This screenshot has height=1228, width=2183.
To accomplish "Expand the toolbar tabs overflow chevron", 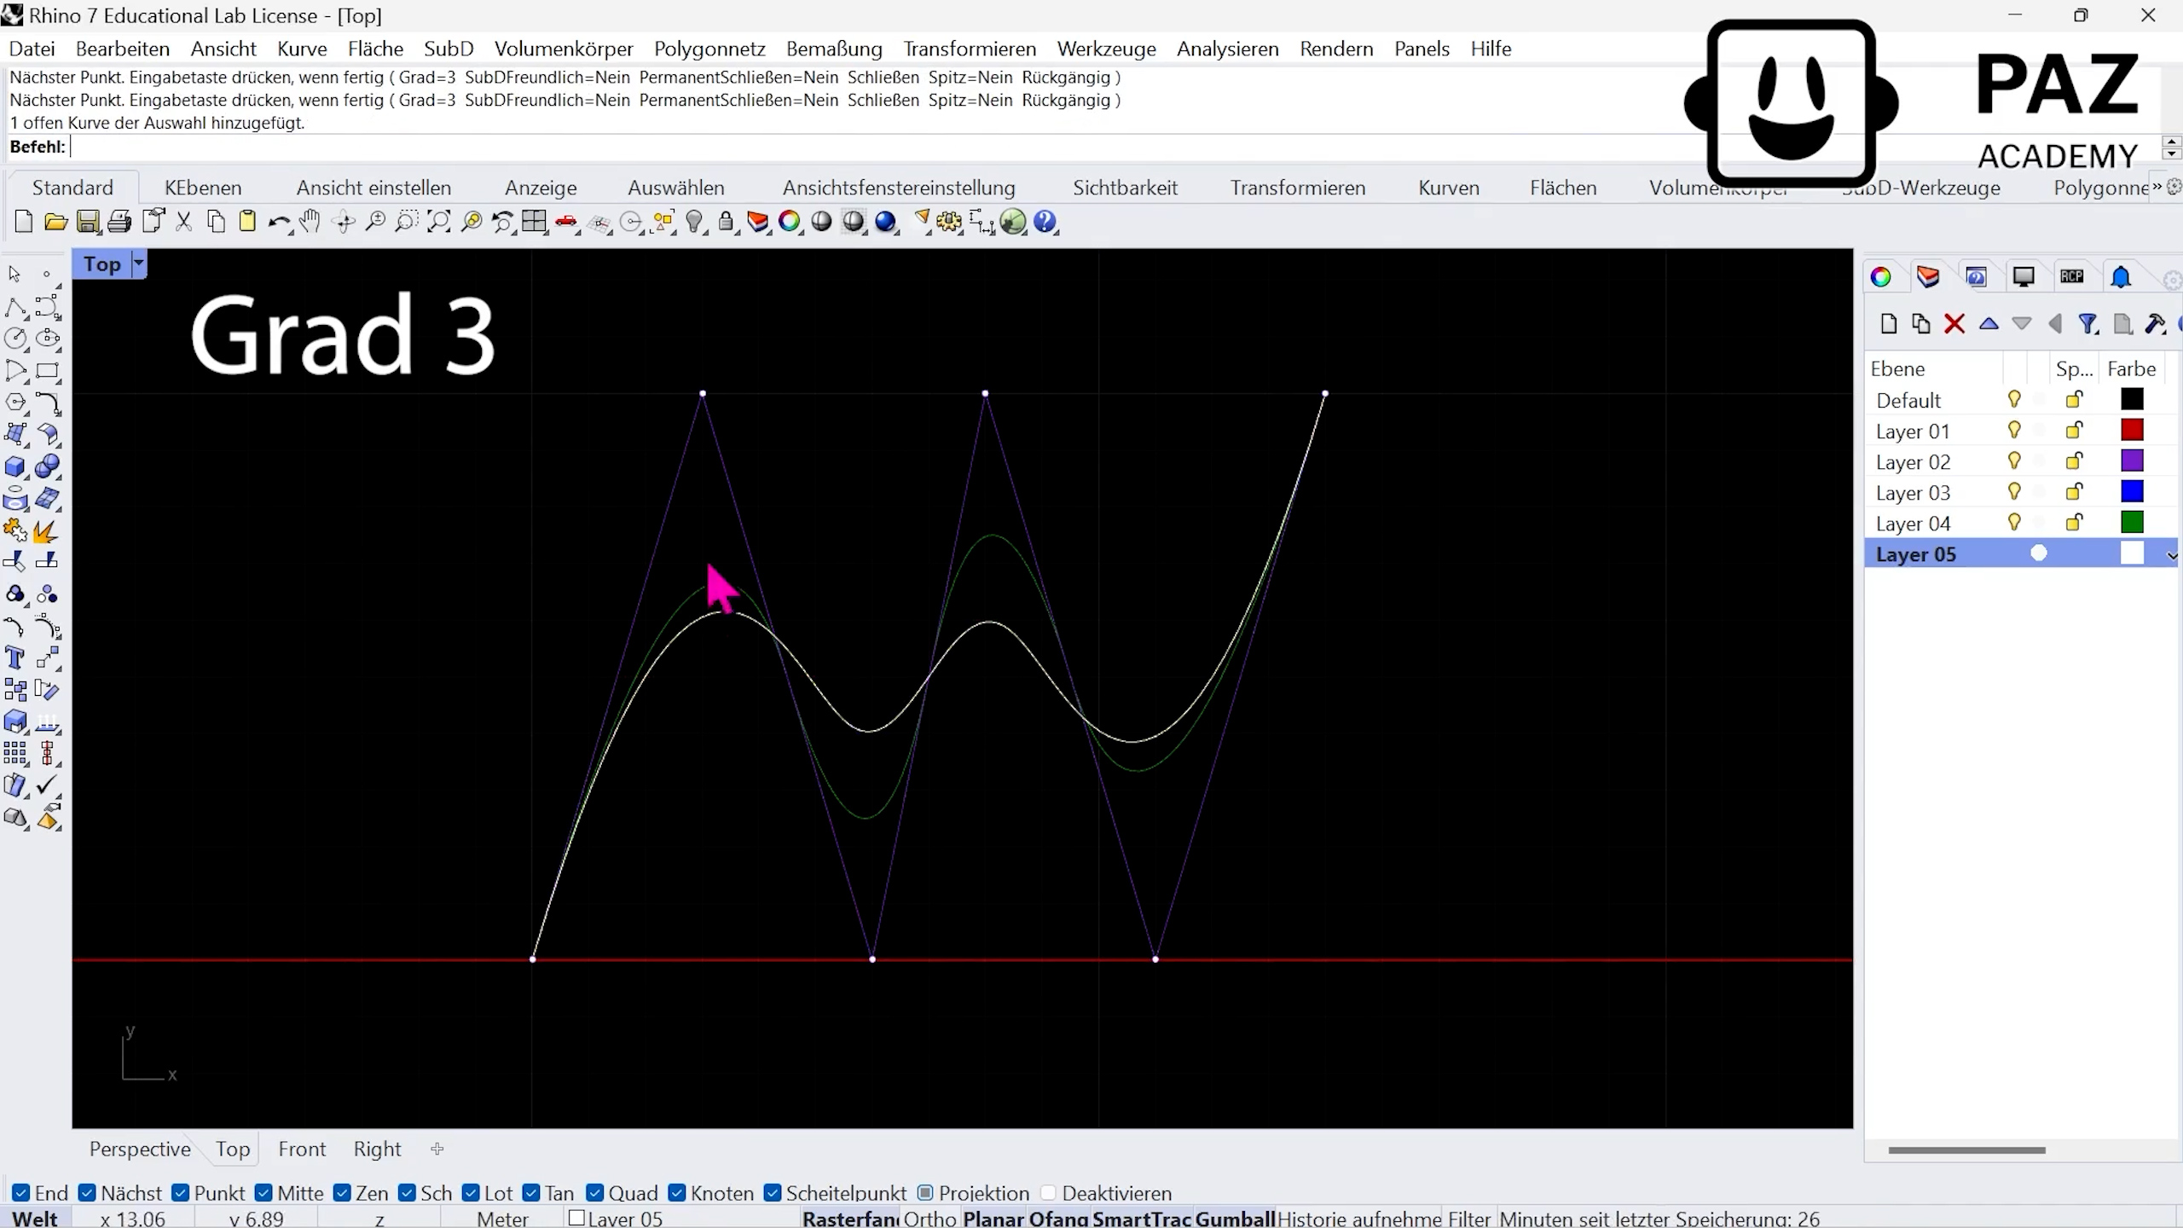I will pos(2157,187).
